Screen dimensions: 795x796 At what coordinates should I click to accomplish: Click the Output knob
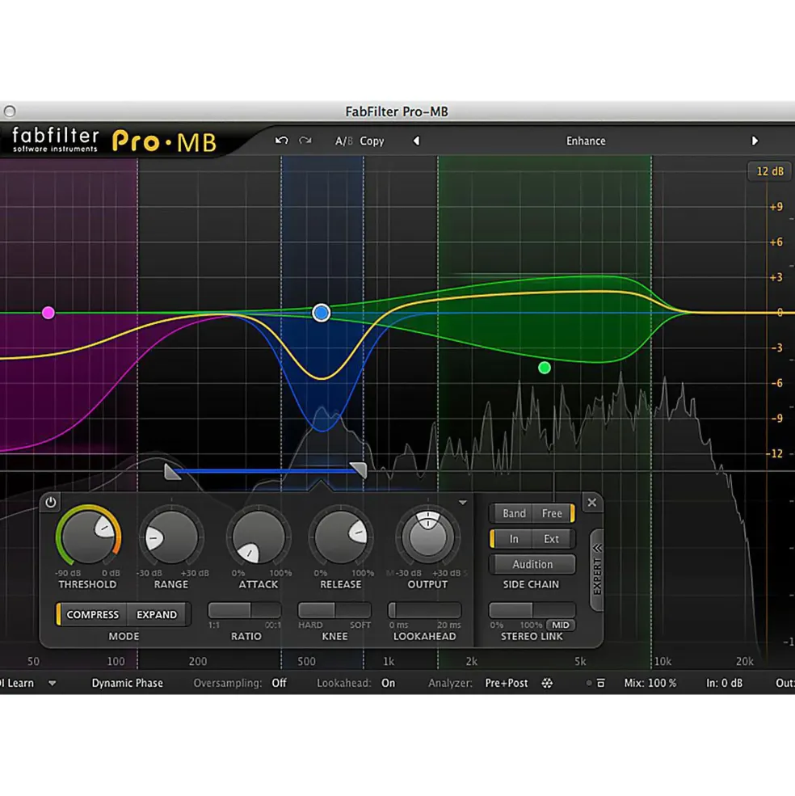coord(428,537)
